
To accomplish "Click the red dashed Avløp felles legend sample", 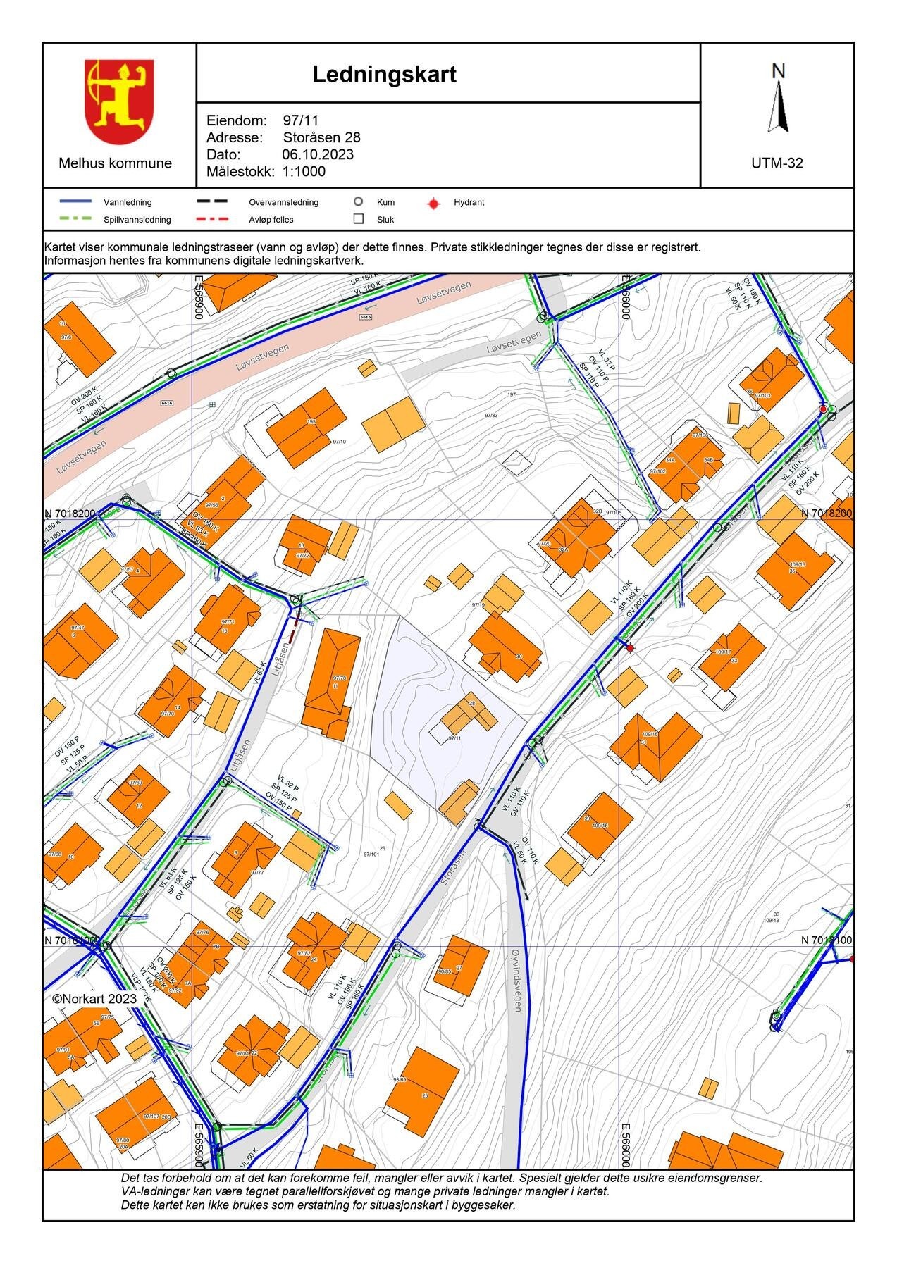I will 213,219.
